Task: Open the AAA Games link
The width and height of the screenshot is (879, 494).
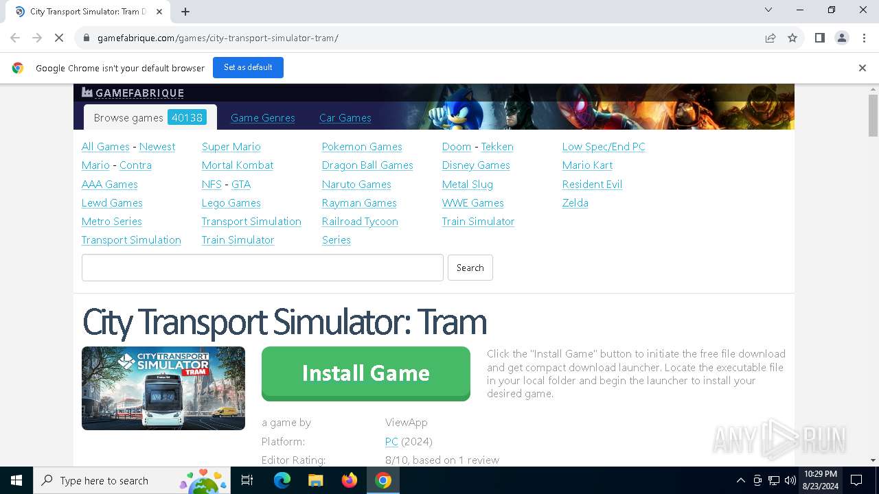Action: [x=110, y=185]
